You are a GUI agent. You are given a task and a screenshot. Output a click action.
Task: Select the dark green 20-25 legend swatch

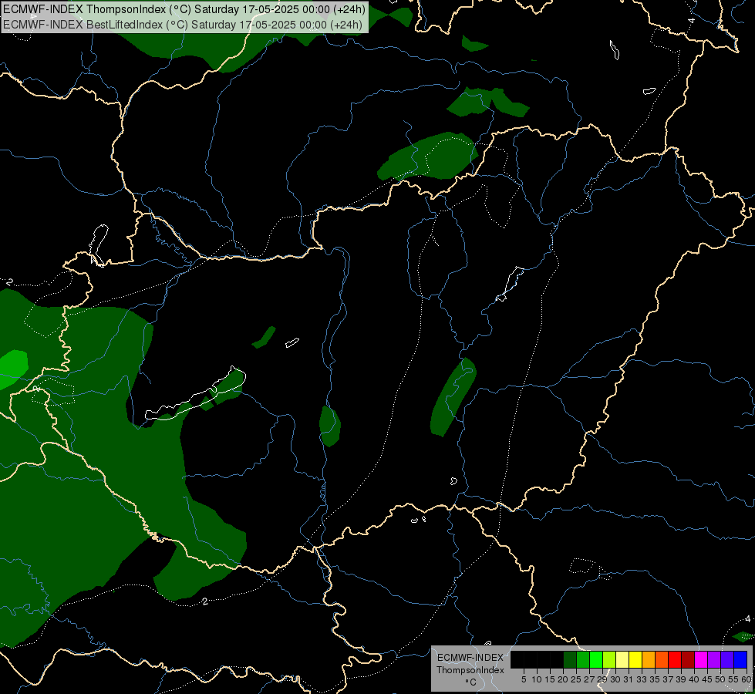coord(570,660)
